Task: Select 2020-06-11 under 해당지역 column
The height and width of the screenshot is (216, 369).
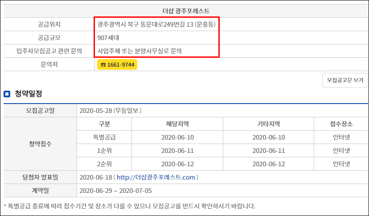Action: 177,151
